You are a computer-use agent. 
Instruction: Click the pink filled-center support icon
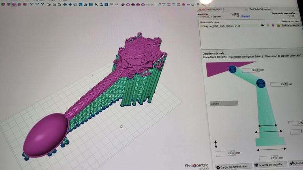[x=133, y=5]
